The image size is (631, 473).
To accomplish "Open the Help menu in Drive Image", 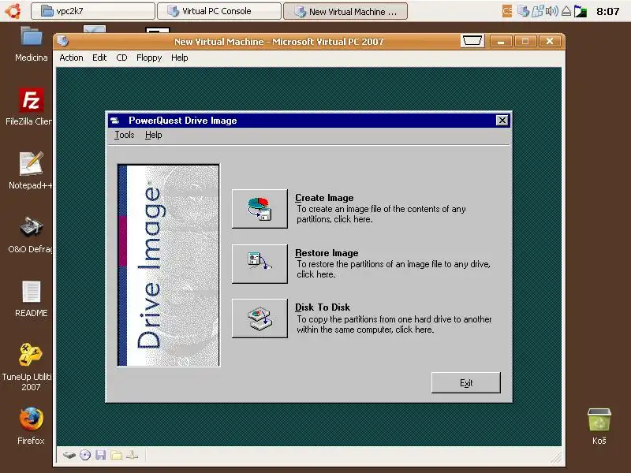I will 153,135.
